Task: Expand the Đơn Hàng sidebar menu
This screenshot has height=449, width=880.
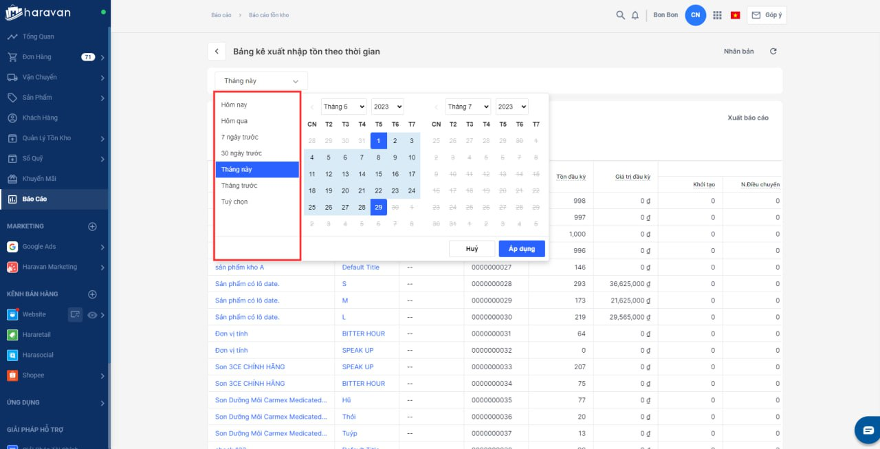Action: click(x=102, y=57)
